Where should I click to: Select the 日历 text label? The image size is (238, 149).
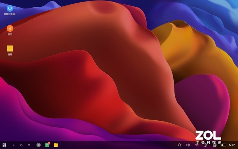[x=10, y=34]
